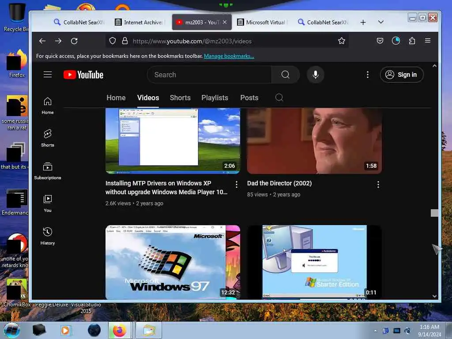Switch to the Microsoft Virtual tab

pyautogui.click(x=261, y=22)
